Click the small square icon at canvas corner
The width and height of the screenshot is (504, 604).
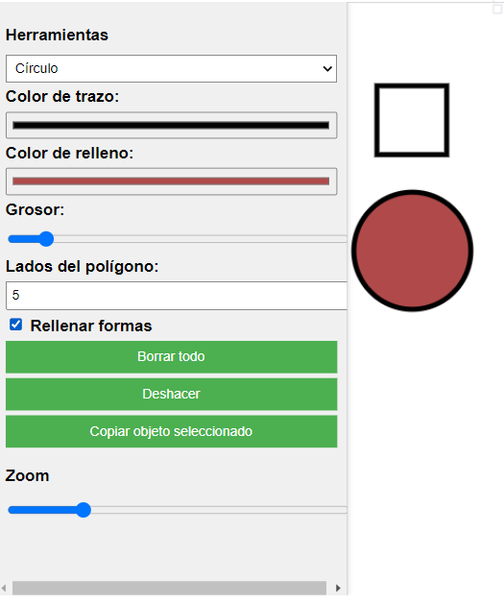click(x=497, y=10)
